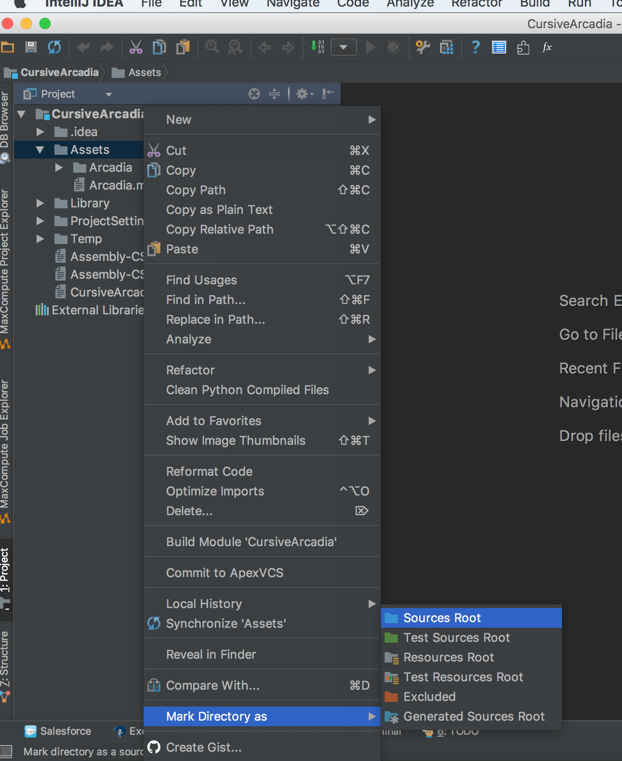Open the New submenu
622x761 pixels.
(x=262, y=120)
